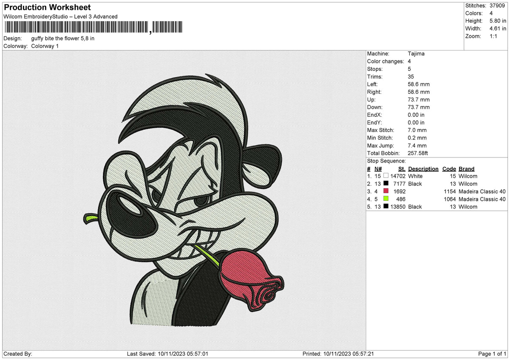This screenshot has height=360, width=510.
Task: Click the stitch count '1692' in stop 3
Action: point(399,191)
